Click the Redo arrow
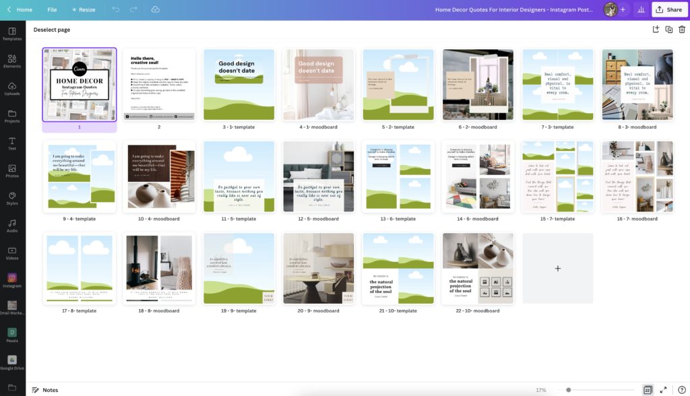 [134, 9]
